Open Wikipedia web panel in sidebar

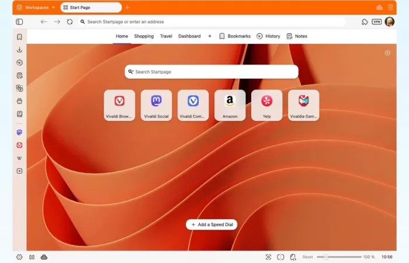point(19,158)
